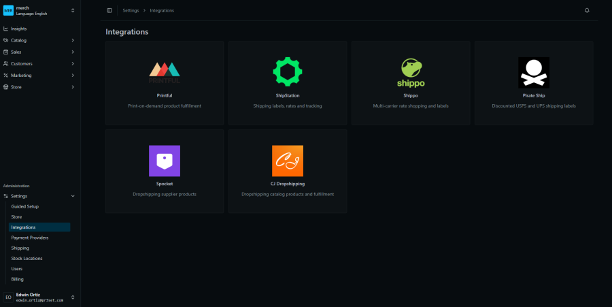The height and width of the screenshot is (307, 612).
Task: Click the Printful card title
Action: coord(165,96)
